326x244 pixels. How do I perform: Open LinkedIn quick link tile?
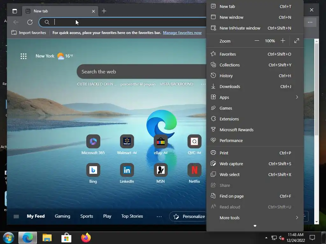(x=127, y=173)
